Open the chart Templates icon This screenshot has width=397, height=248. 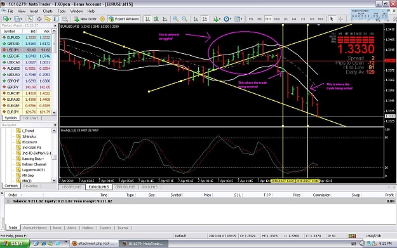(237, 19)
